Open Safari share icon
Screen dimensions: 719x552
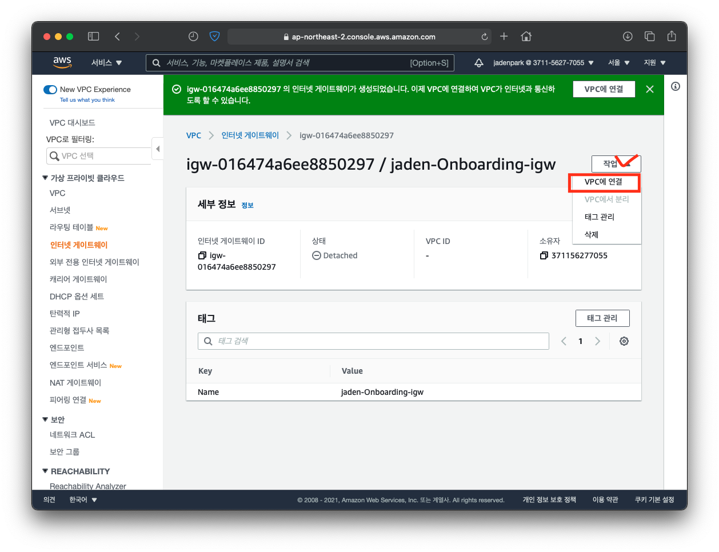tap(672, 36)
